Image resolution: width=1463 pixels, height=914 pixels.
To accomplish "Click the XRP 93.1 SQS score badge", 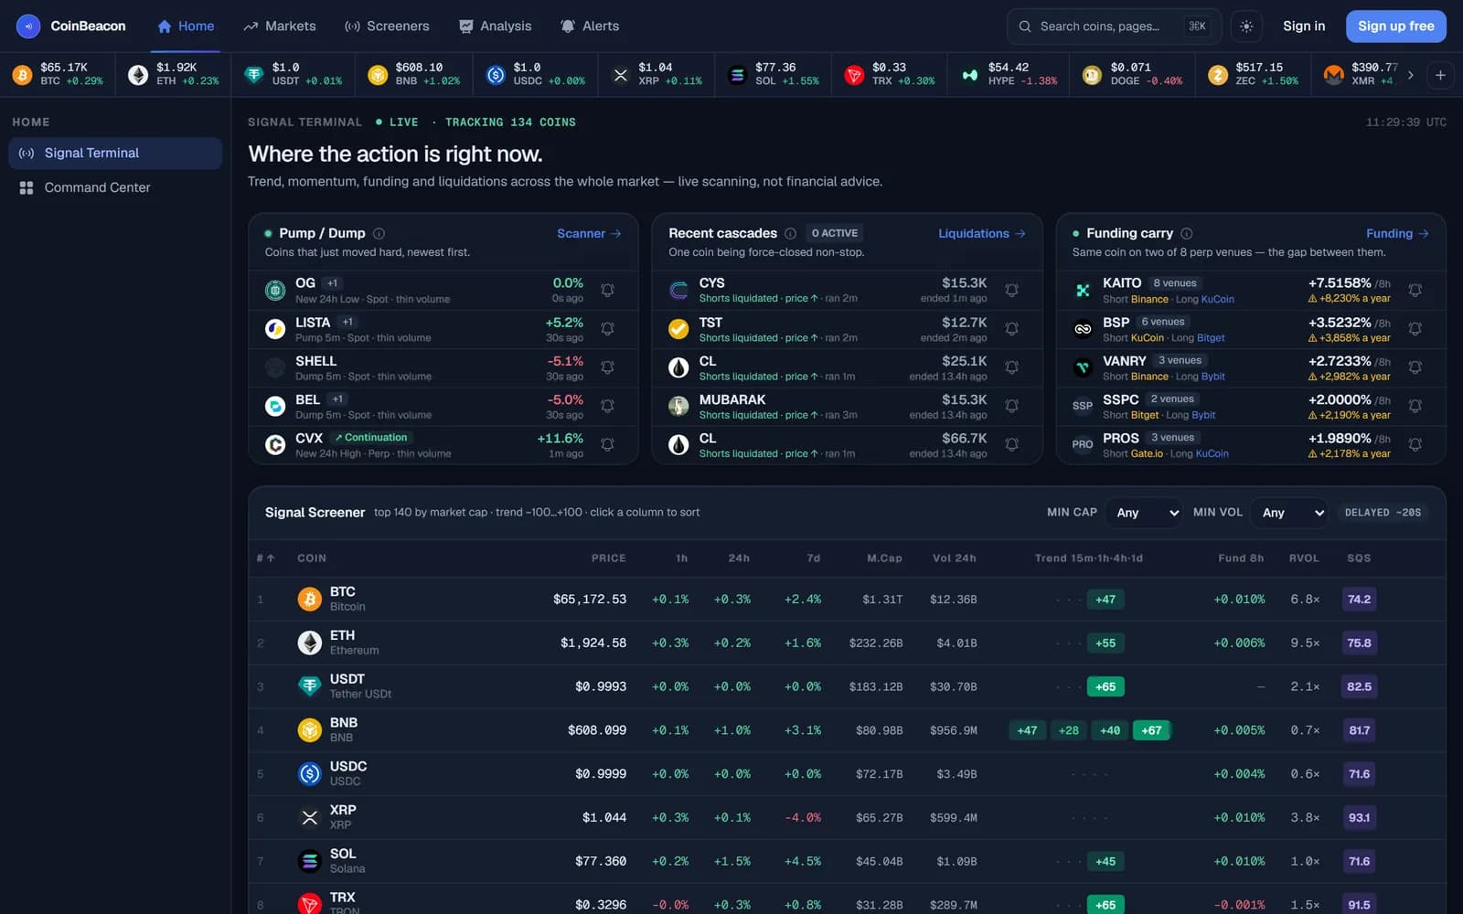I will [x=1359, y=817].
